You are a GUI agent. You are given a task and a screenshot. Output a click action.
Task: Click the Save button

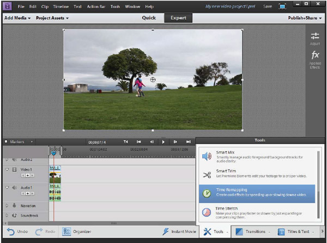click(268, 7)
